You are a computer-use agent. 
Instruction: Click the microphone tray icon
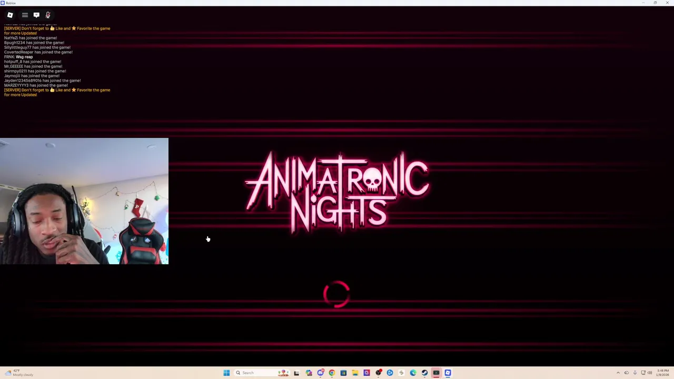(635, 373)
